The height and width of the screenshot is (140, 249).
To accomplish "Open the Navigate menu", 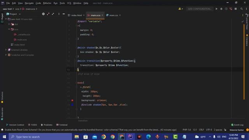I will click(29, 3).
